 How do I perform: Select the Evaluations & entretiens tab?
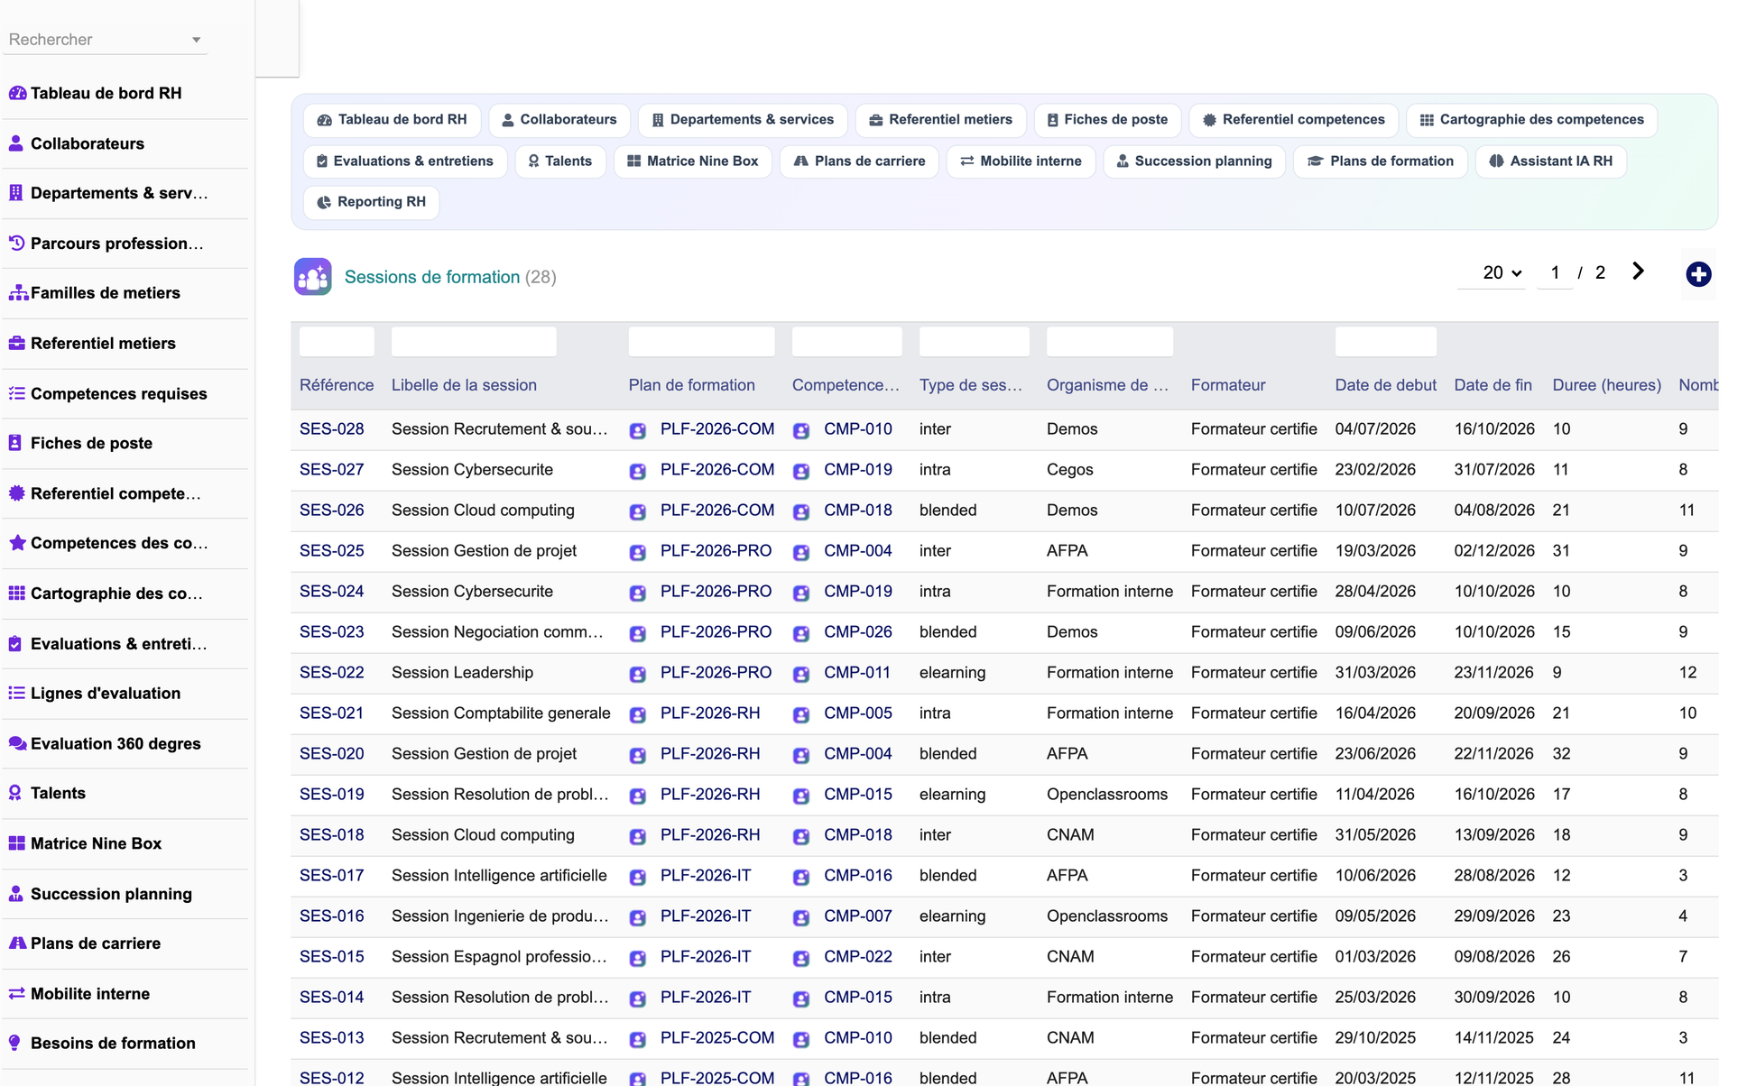pos(405,161)
